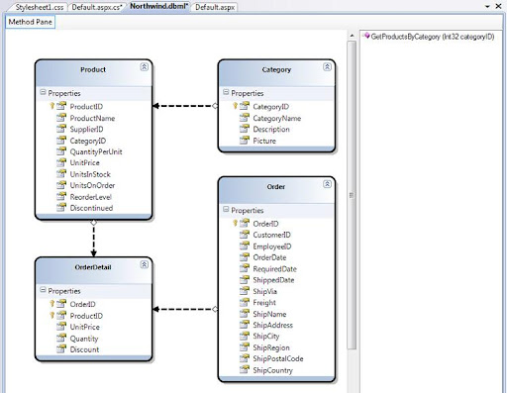
Task: Collapse the Product class chevron
Action: [x=145, y=67]
